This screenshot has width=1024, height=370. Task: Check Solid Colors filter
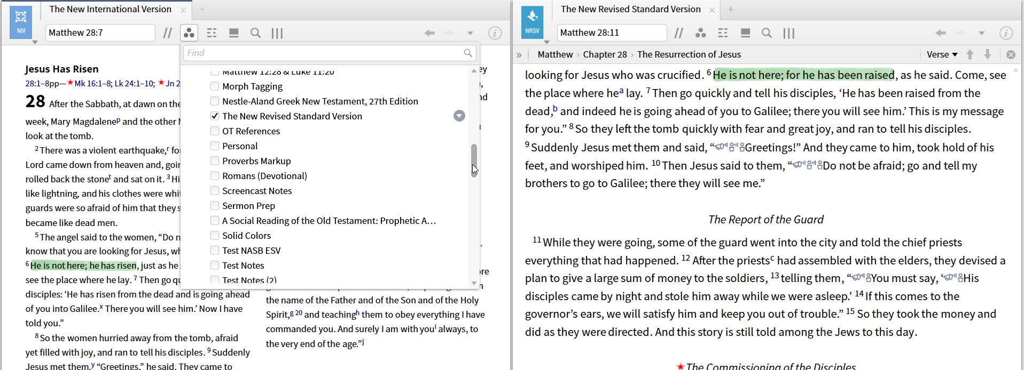tap(215, 235)
